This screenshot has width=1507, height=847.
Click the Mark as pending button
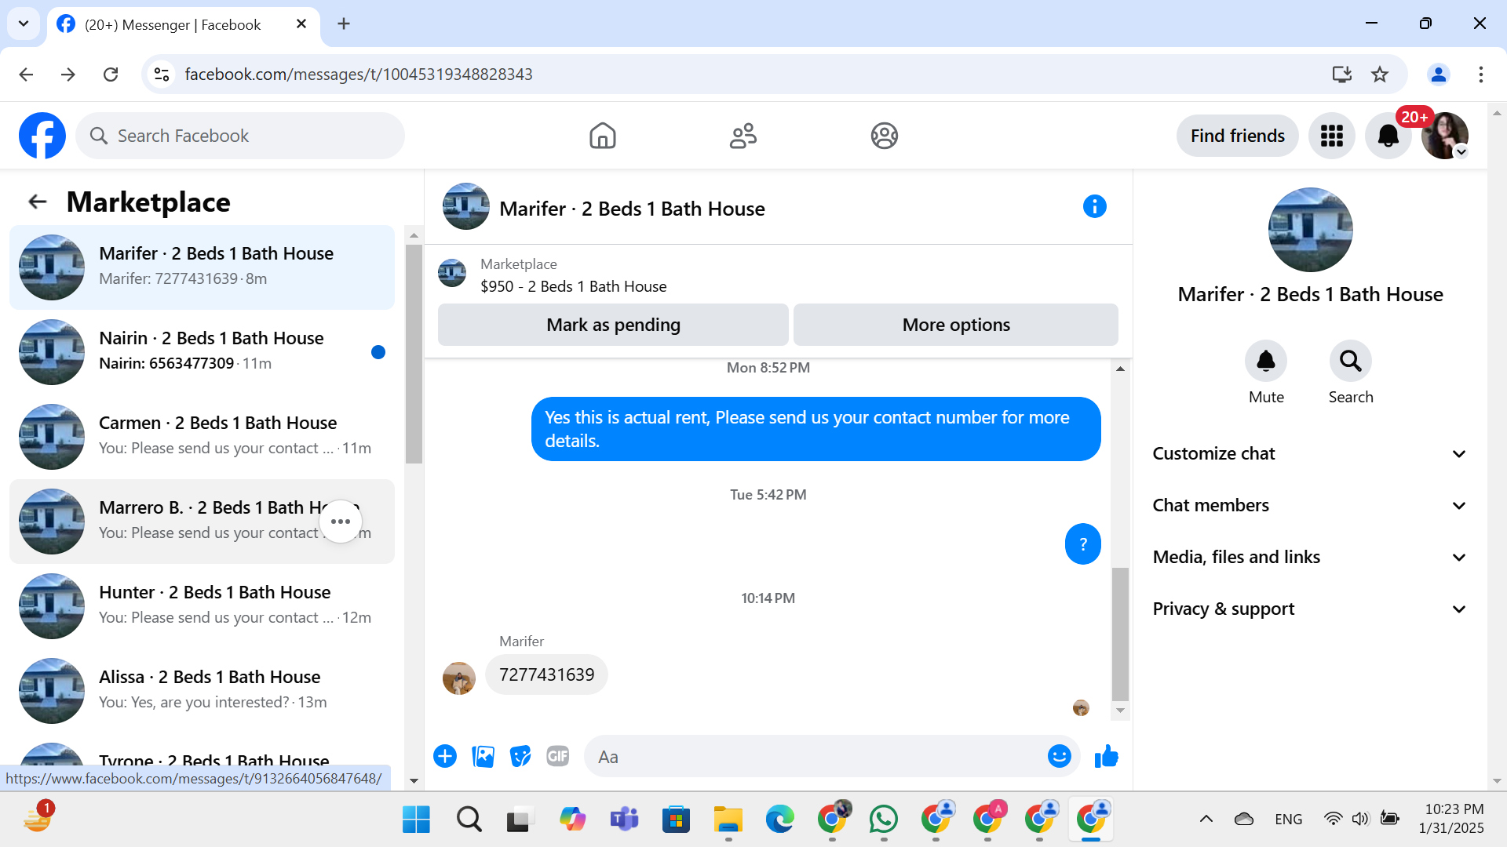tap(613, 325)
